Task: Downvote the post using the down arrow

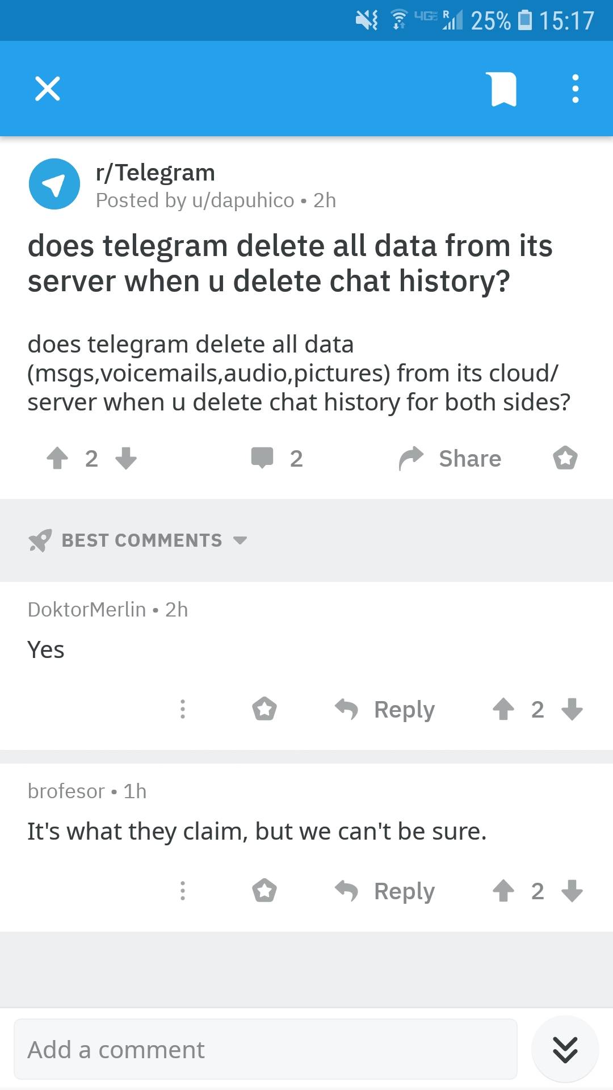Action: tap(127, 458)
